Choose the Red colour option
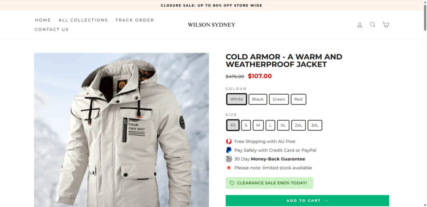 pyautogui.click(x=299, y=99)
